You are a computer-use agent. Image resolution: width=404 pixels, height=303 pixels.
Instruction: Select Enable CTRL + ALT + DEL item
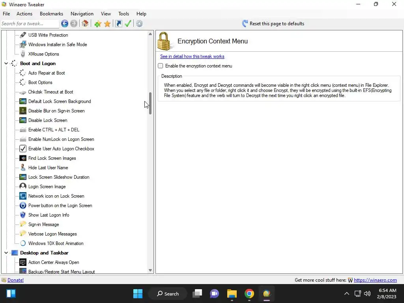(54, 130)
